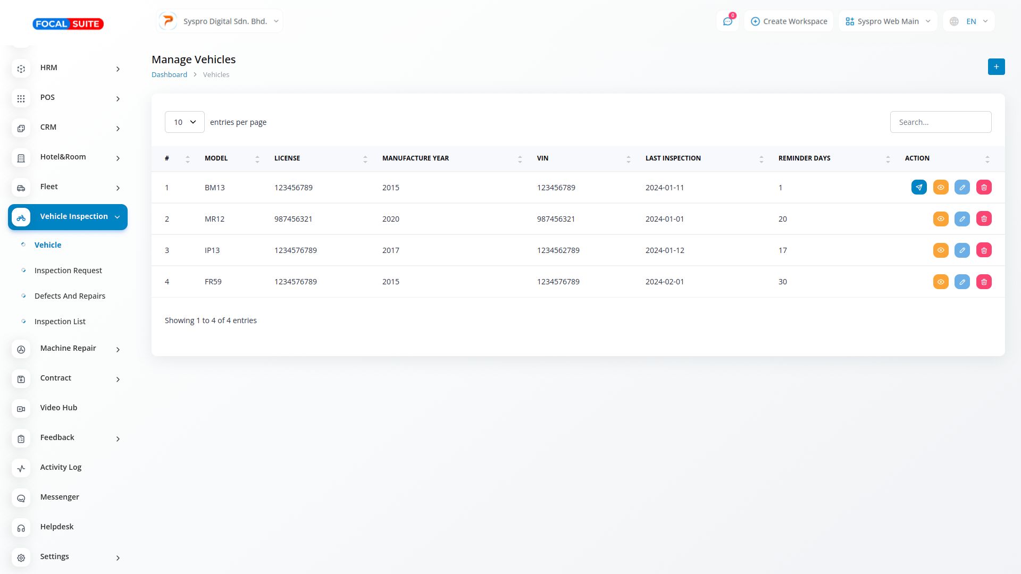Go to the Dashboard breadcrumb link
This screenshot has height=574, width=1021.
coord(169,74)
